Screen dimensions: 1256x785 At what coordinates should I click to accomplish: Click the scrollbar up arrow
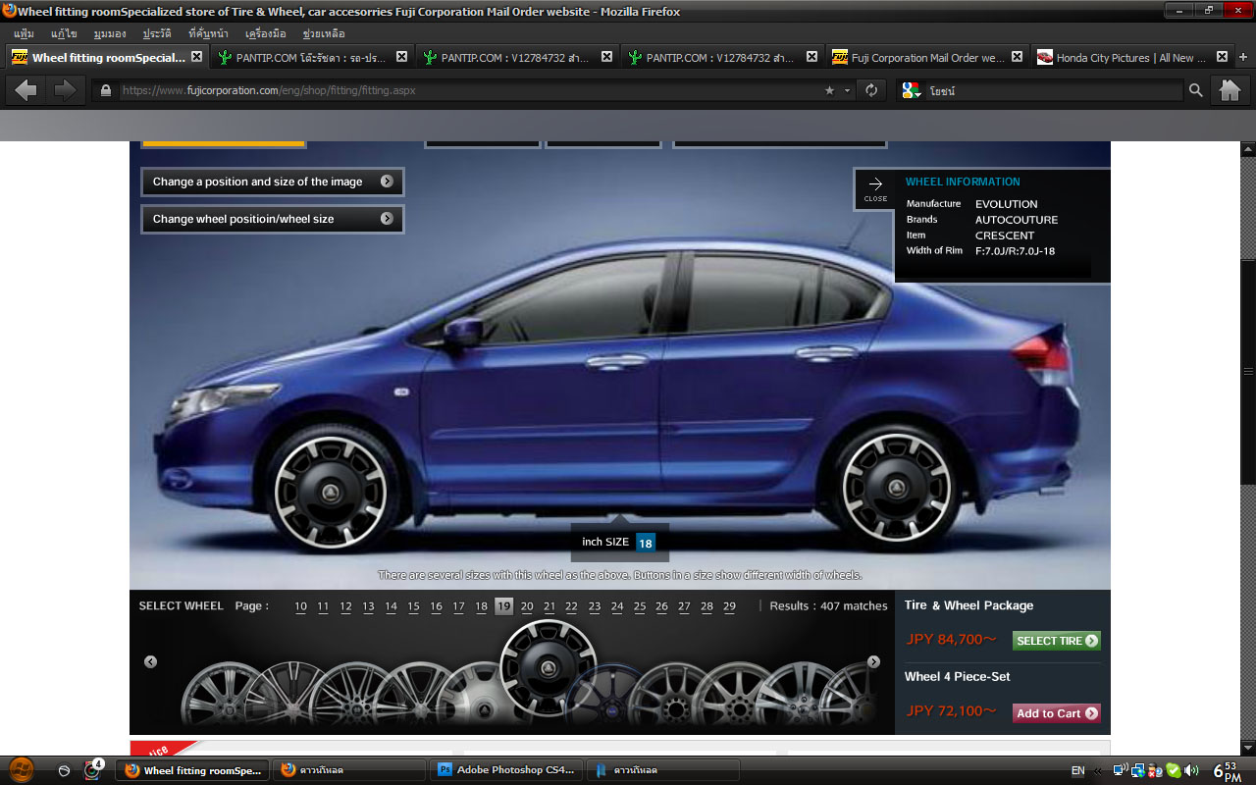click(1248, 149)
